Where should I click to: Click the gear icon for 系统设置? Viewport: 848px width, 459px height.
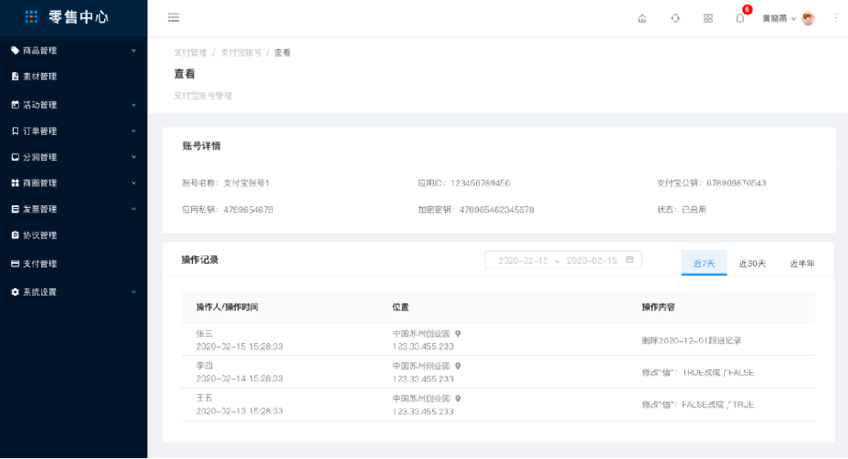pyautogui.click(x=15, y=291)
